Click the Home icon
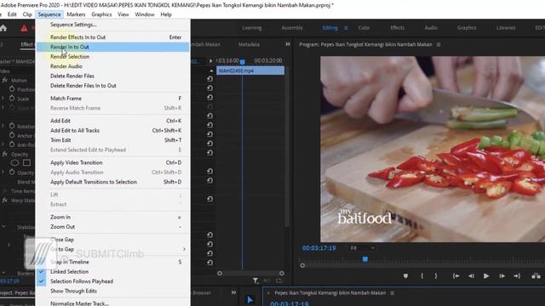 click(3, 28)
